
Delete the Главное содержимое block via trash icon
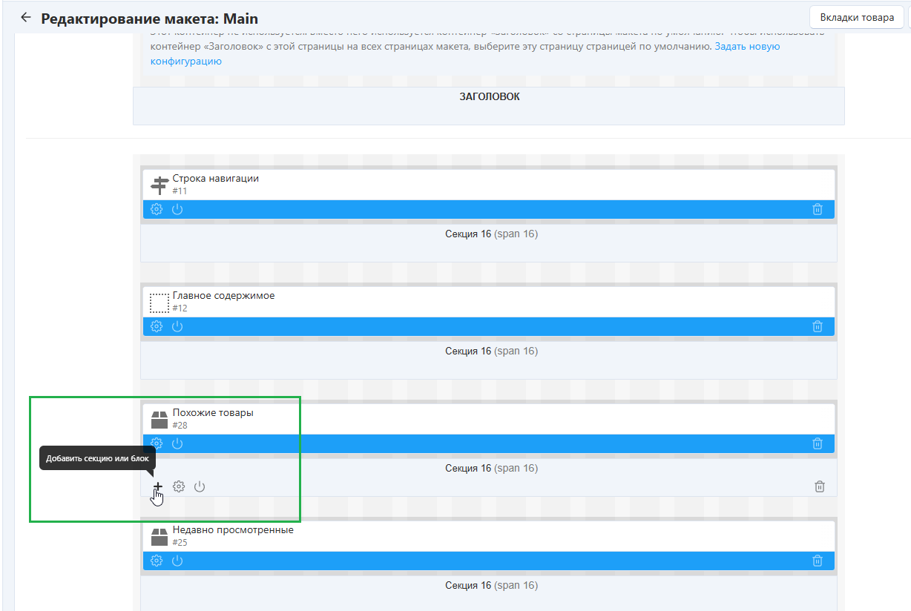pos(818,326)
